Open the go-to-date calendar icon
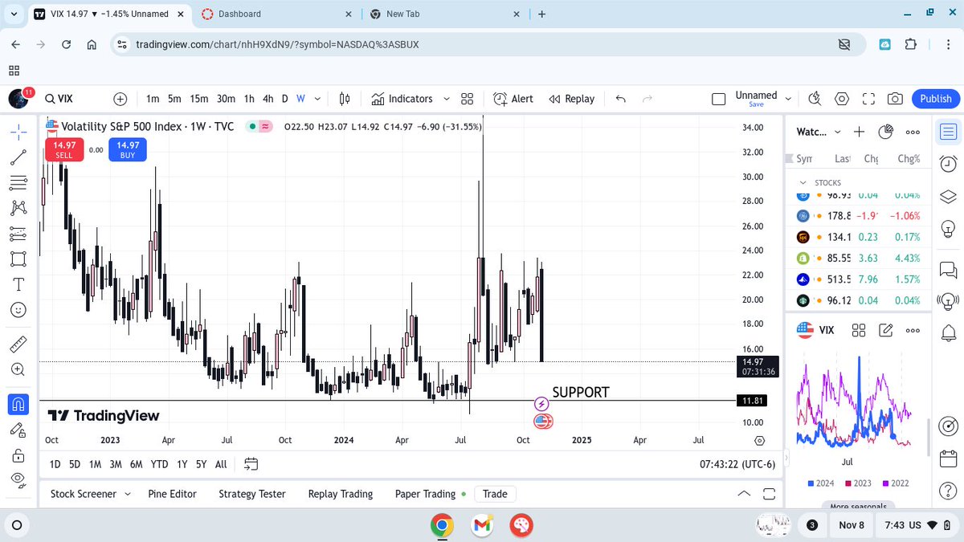The image size is (964, 542). click(x=251, y=464)
